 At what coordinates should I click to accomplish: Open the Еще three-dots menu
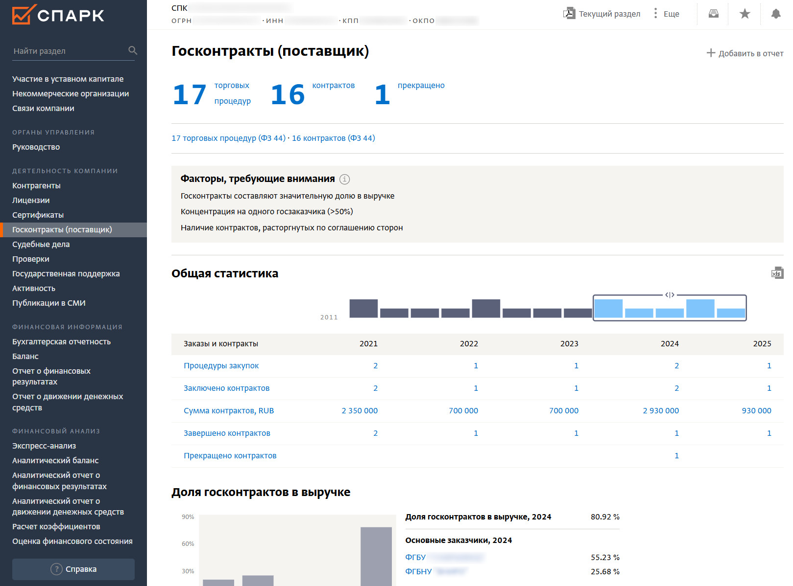pyautogui.click(x=655, y=14)
